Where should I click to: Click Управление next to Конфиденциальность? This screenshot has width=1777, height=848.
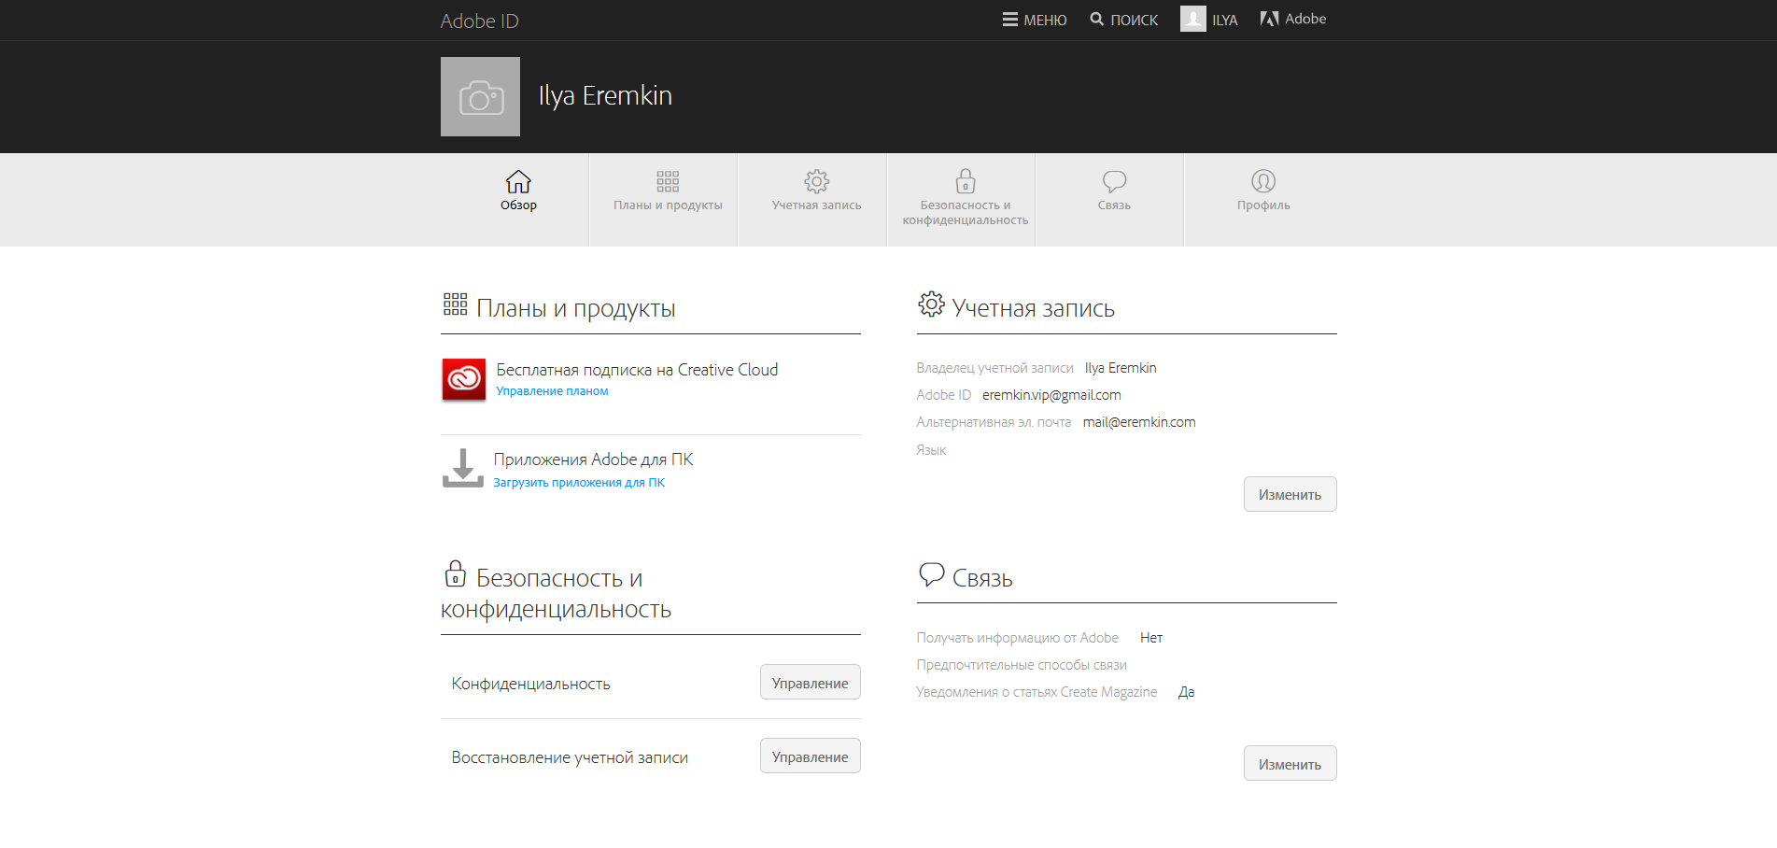coord(810,683)
